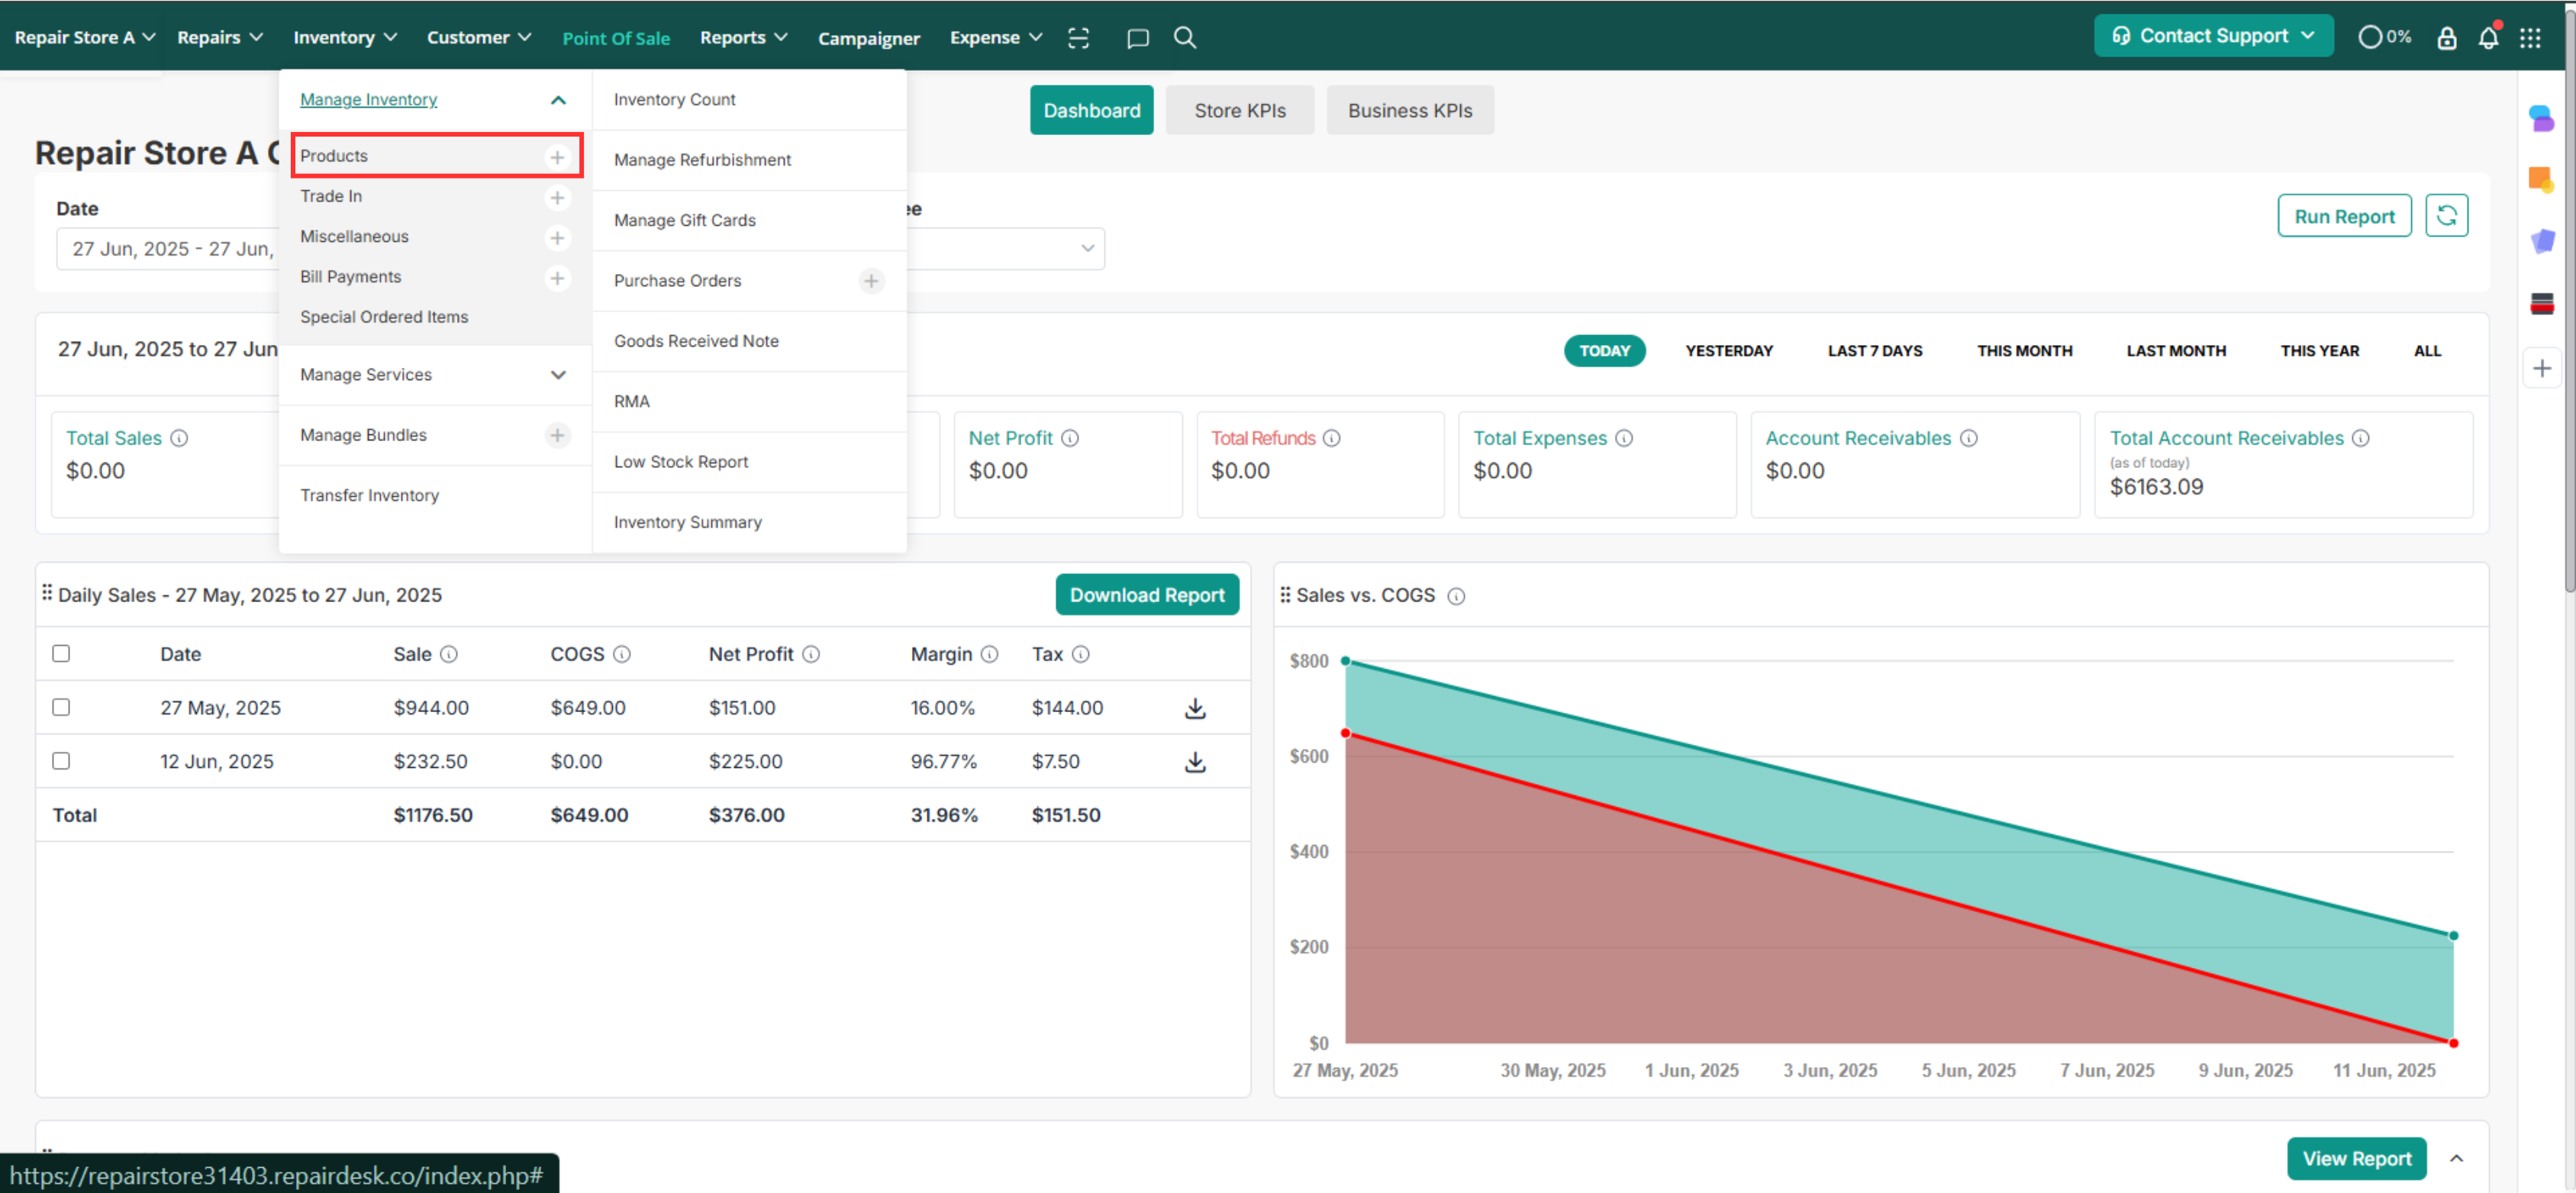
Task: Open the lock screen icon
Action: (x=2446, y=38)
